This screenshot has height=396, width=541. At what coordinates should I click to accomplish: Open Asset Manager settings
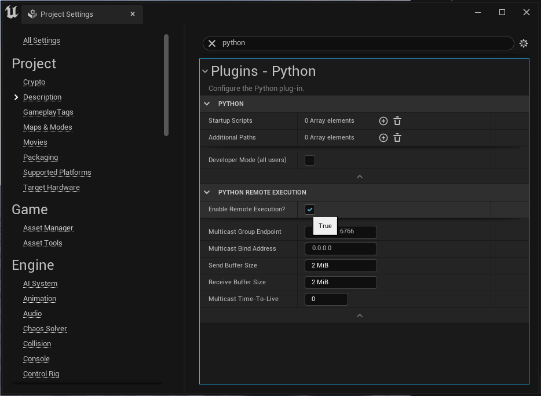pyautogui.click(x=48, y=228)
